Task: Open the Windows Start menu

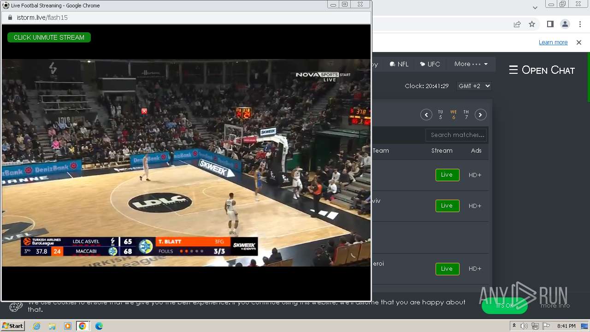Action: coord(12,326)
